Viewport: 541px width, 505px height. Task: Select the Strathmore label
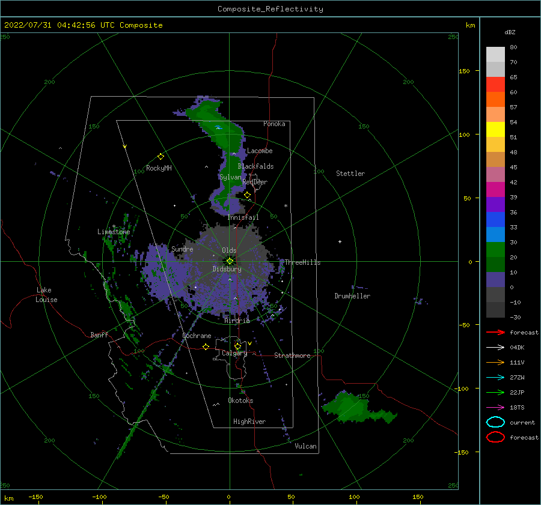pos(292,355)
